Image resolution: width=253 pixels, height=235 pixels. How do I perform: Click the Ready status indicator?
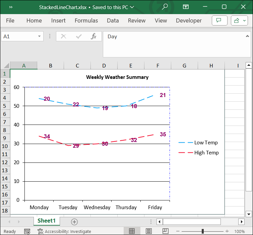[x=10, y=231]
